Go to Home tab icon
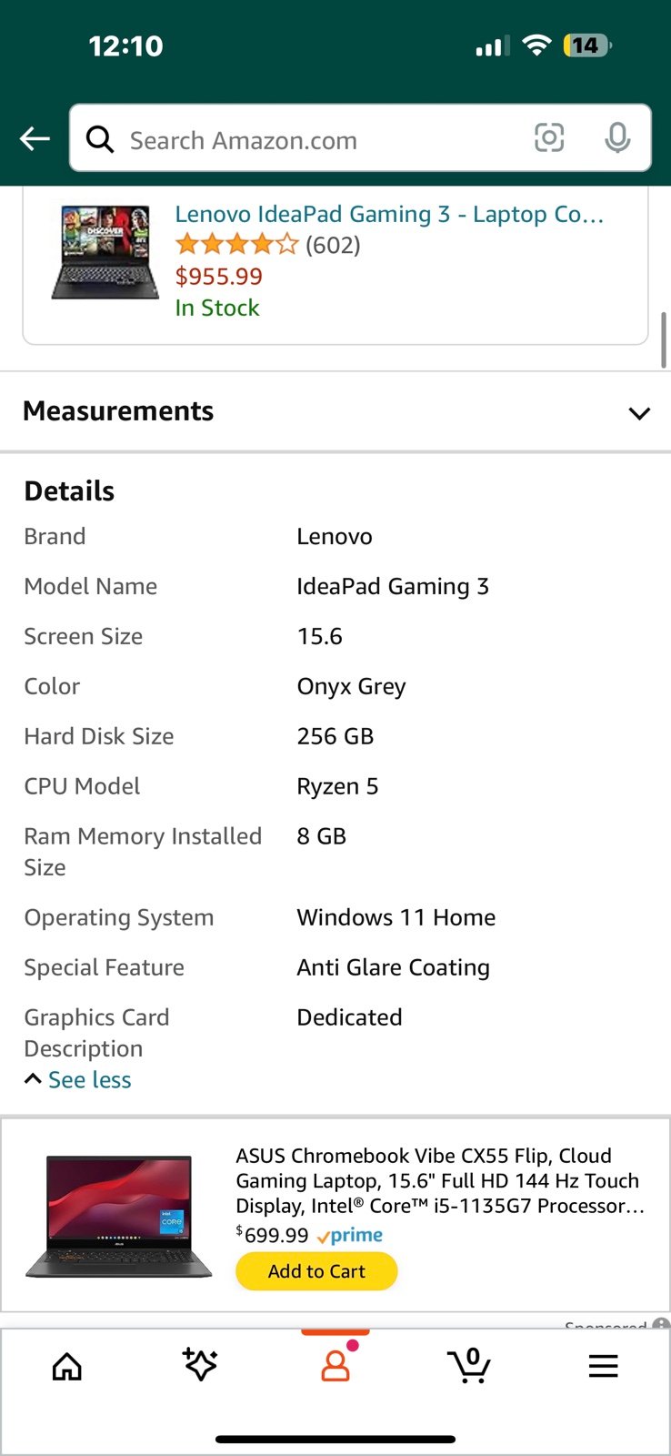This screenshot has width=671, height=1456. pos(67,1366)
